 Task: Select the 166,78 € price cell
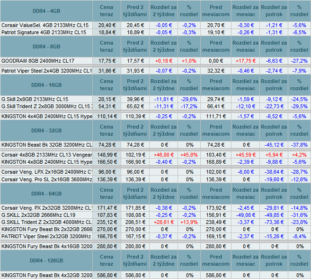tap(107, 236)
